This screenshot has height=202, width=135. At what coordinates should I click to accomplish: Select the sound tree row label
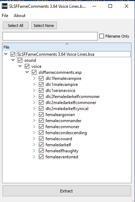[30, 60]
